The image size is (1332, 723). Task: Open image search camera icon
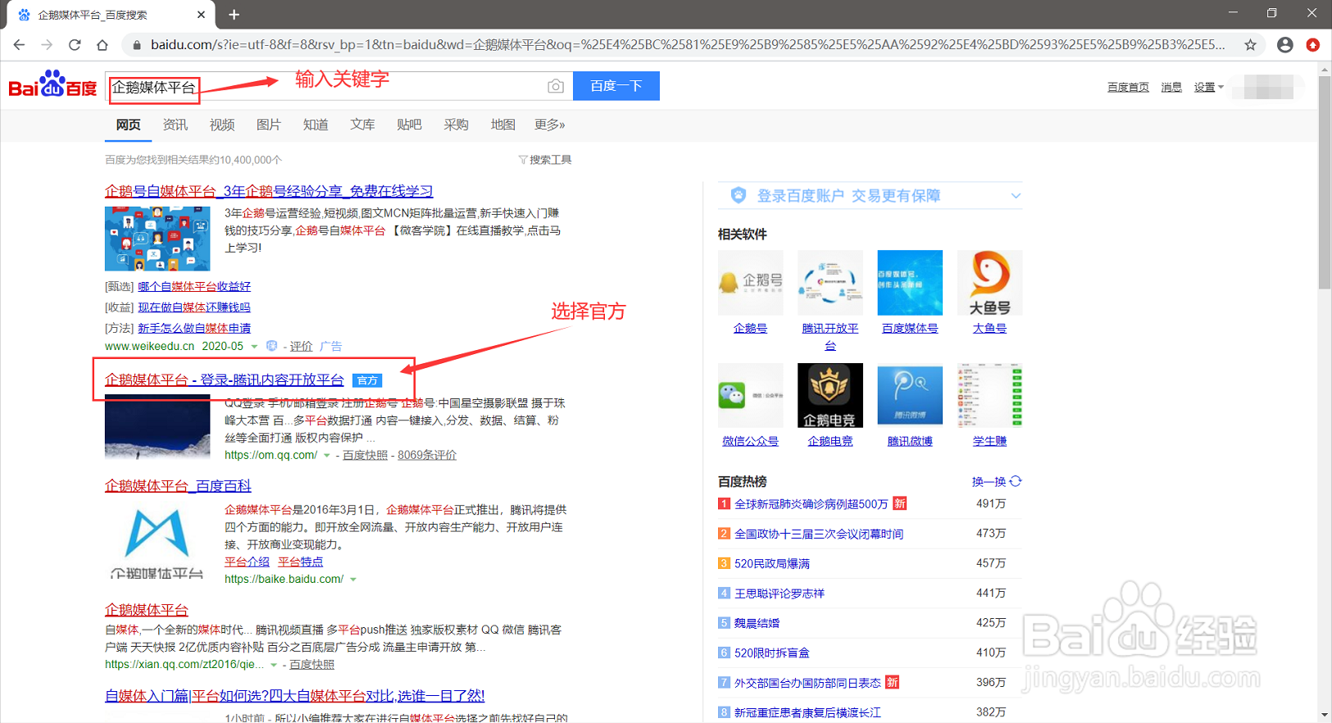(x=556, y=86)
